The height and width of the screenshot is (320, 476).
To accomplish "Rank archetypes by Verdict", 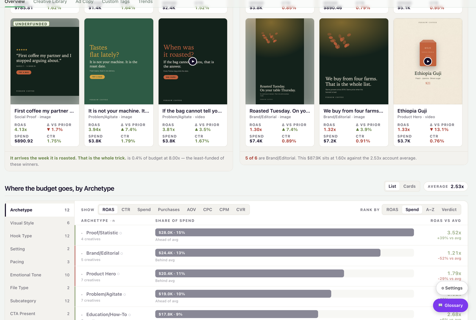I will click(449, 209).
